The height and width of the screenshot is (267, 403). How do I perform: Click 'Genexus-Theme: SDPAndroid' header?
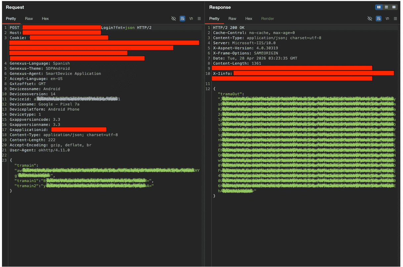(40, 69)
